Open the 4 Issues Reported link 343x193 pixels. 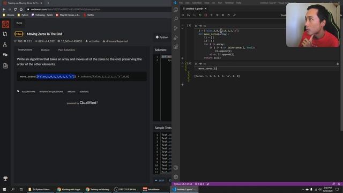point(115,41)
